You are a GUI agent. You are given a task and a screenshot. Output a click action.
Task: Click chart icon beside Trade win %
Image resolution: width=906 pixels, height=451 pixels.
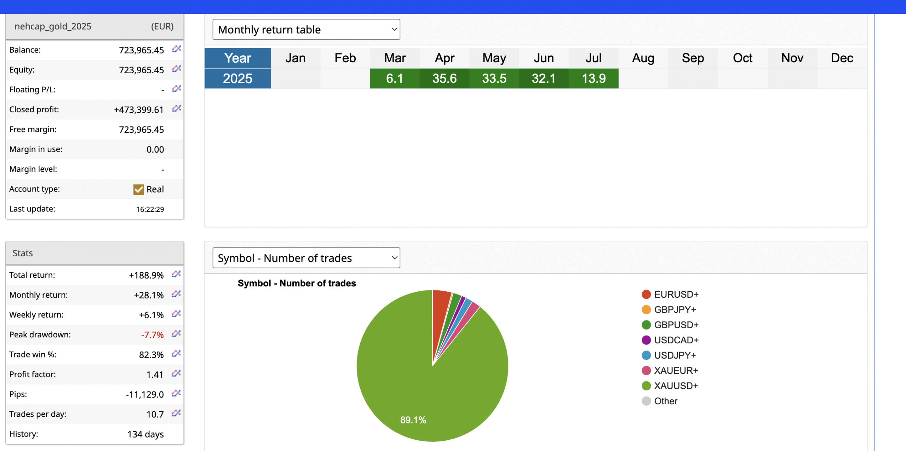176,353
